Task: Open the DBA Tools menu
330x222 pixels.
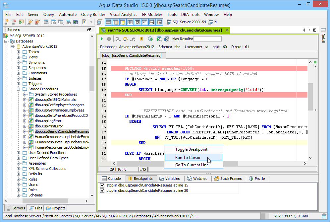Action: point(190,15)
